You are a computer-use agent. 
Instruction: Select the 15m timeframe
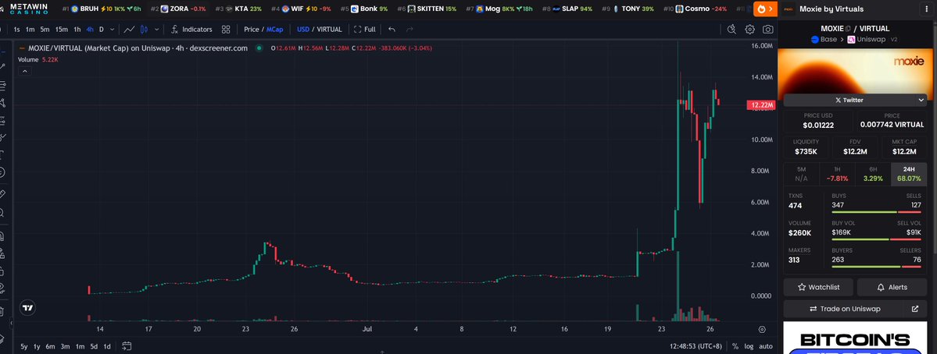pyautogui.click(x=62, y=29)
